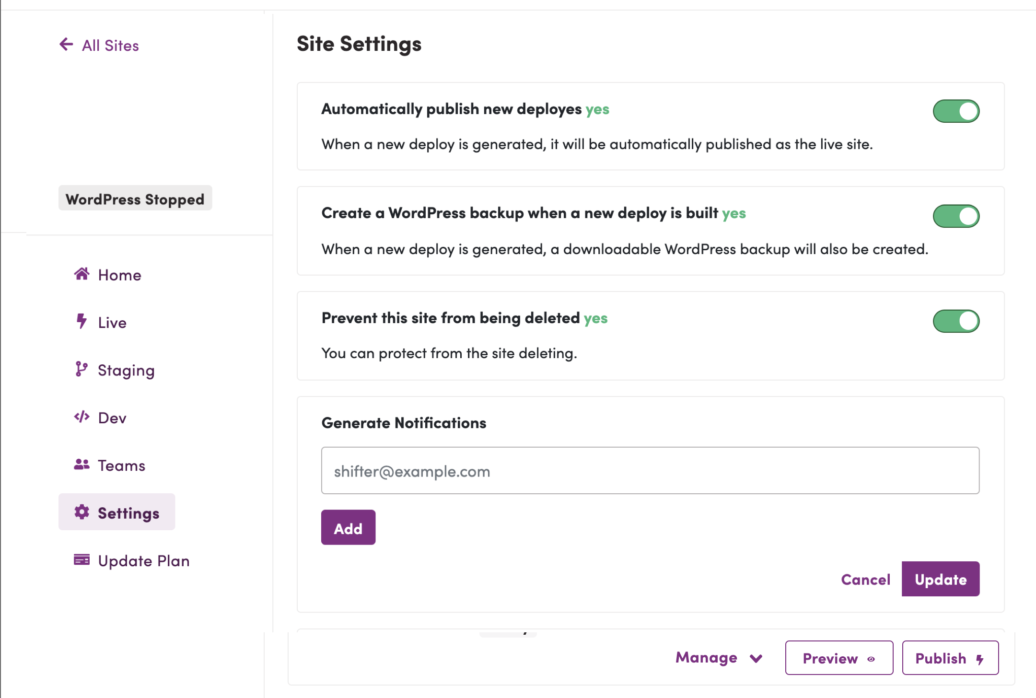
Task: Click the Update Plan credit card icon
Action: tap(81, 559)
